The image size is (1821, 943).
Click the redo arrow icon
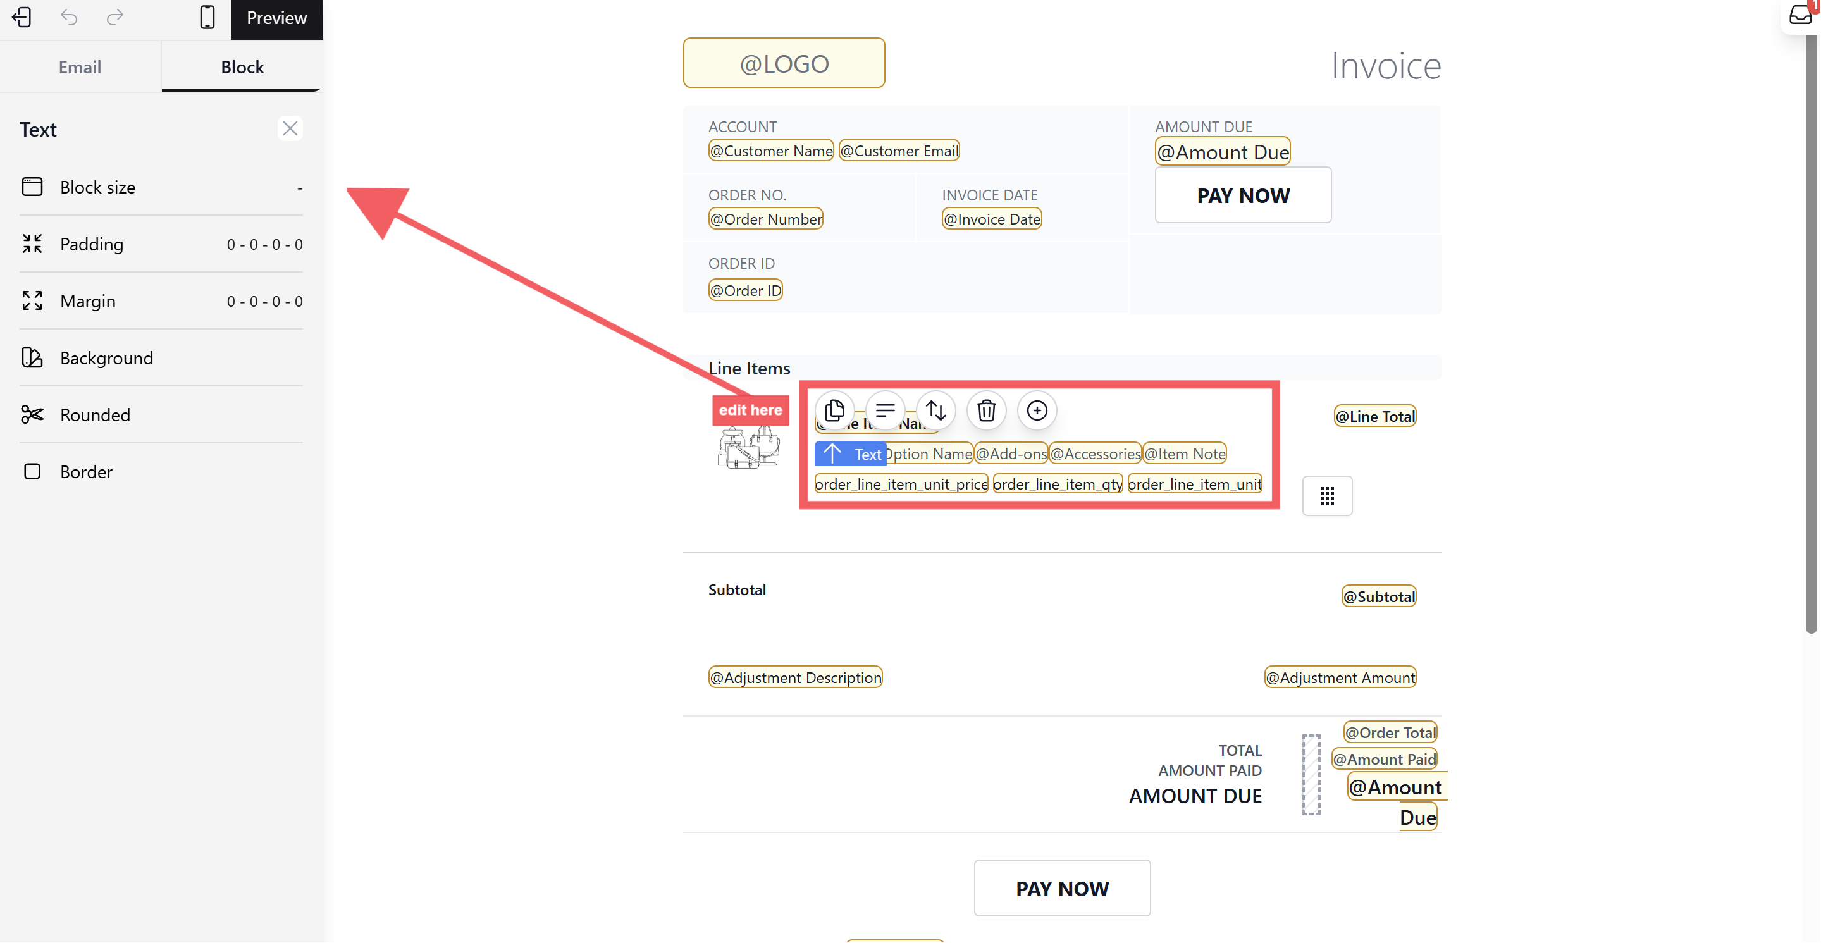pos(115,18)
